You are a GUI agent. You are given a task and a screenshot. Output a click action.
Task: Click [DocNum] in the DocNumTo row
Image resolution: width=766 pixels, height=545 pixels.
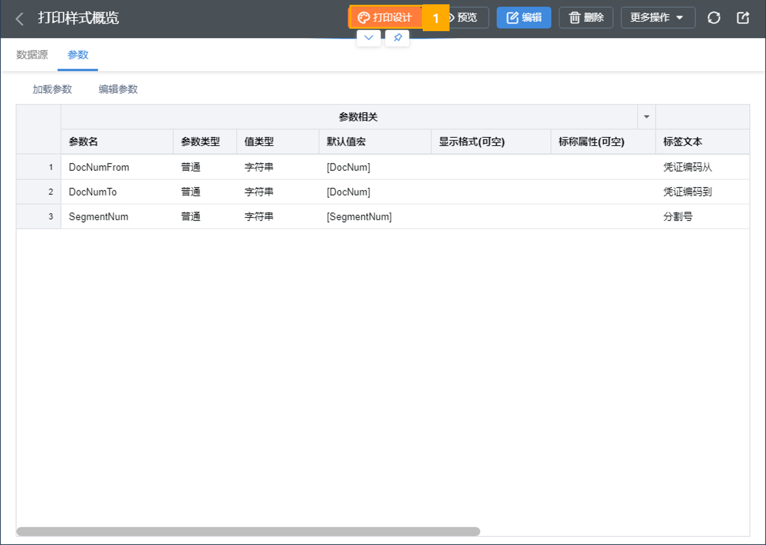(x=375, y=192)
